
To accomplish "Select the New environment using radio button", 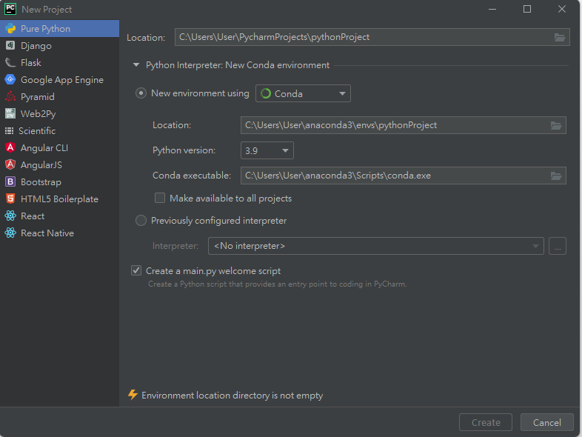I will click(x=141, y=93).
